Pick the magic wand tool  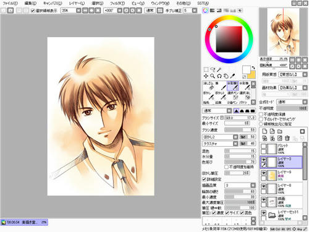pos(219,70)
